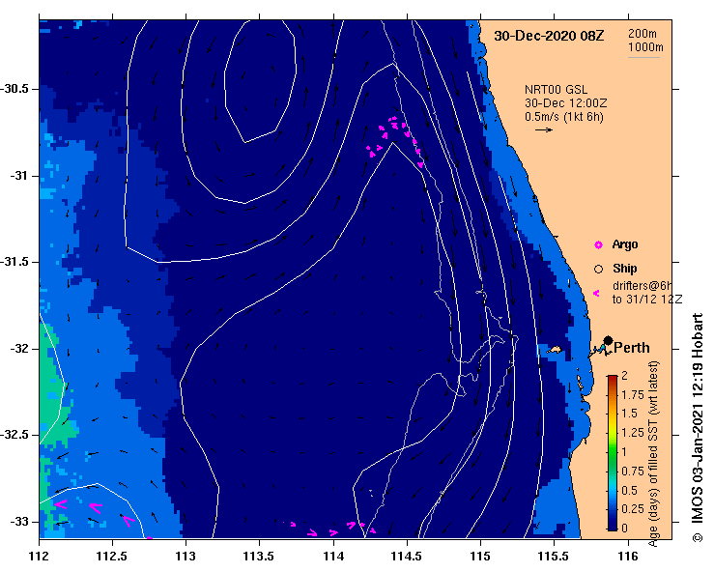Image resolution: width=714 pixels, height=572 pixels.
Task: Click the SST age color bar
Action: click(x=613, y=453)
